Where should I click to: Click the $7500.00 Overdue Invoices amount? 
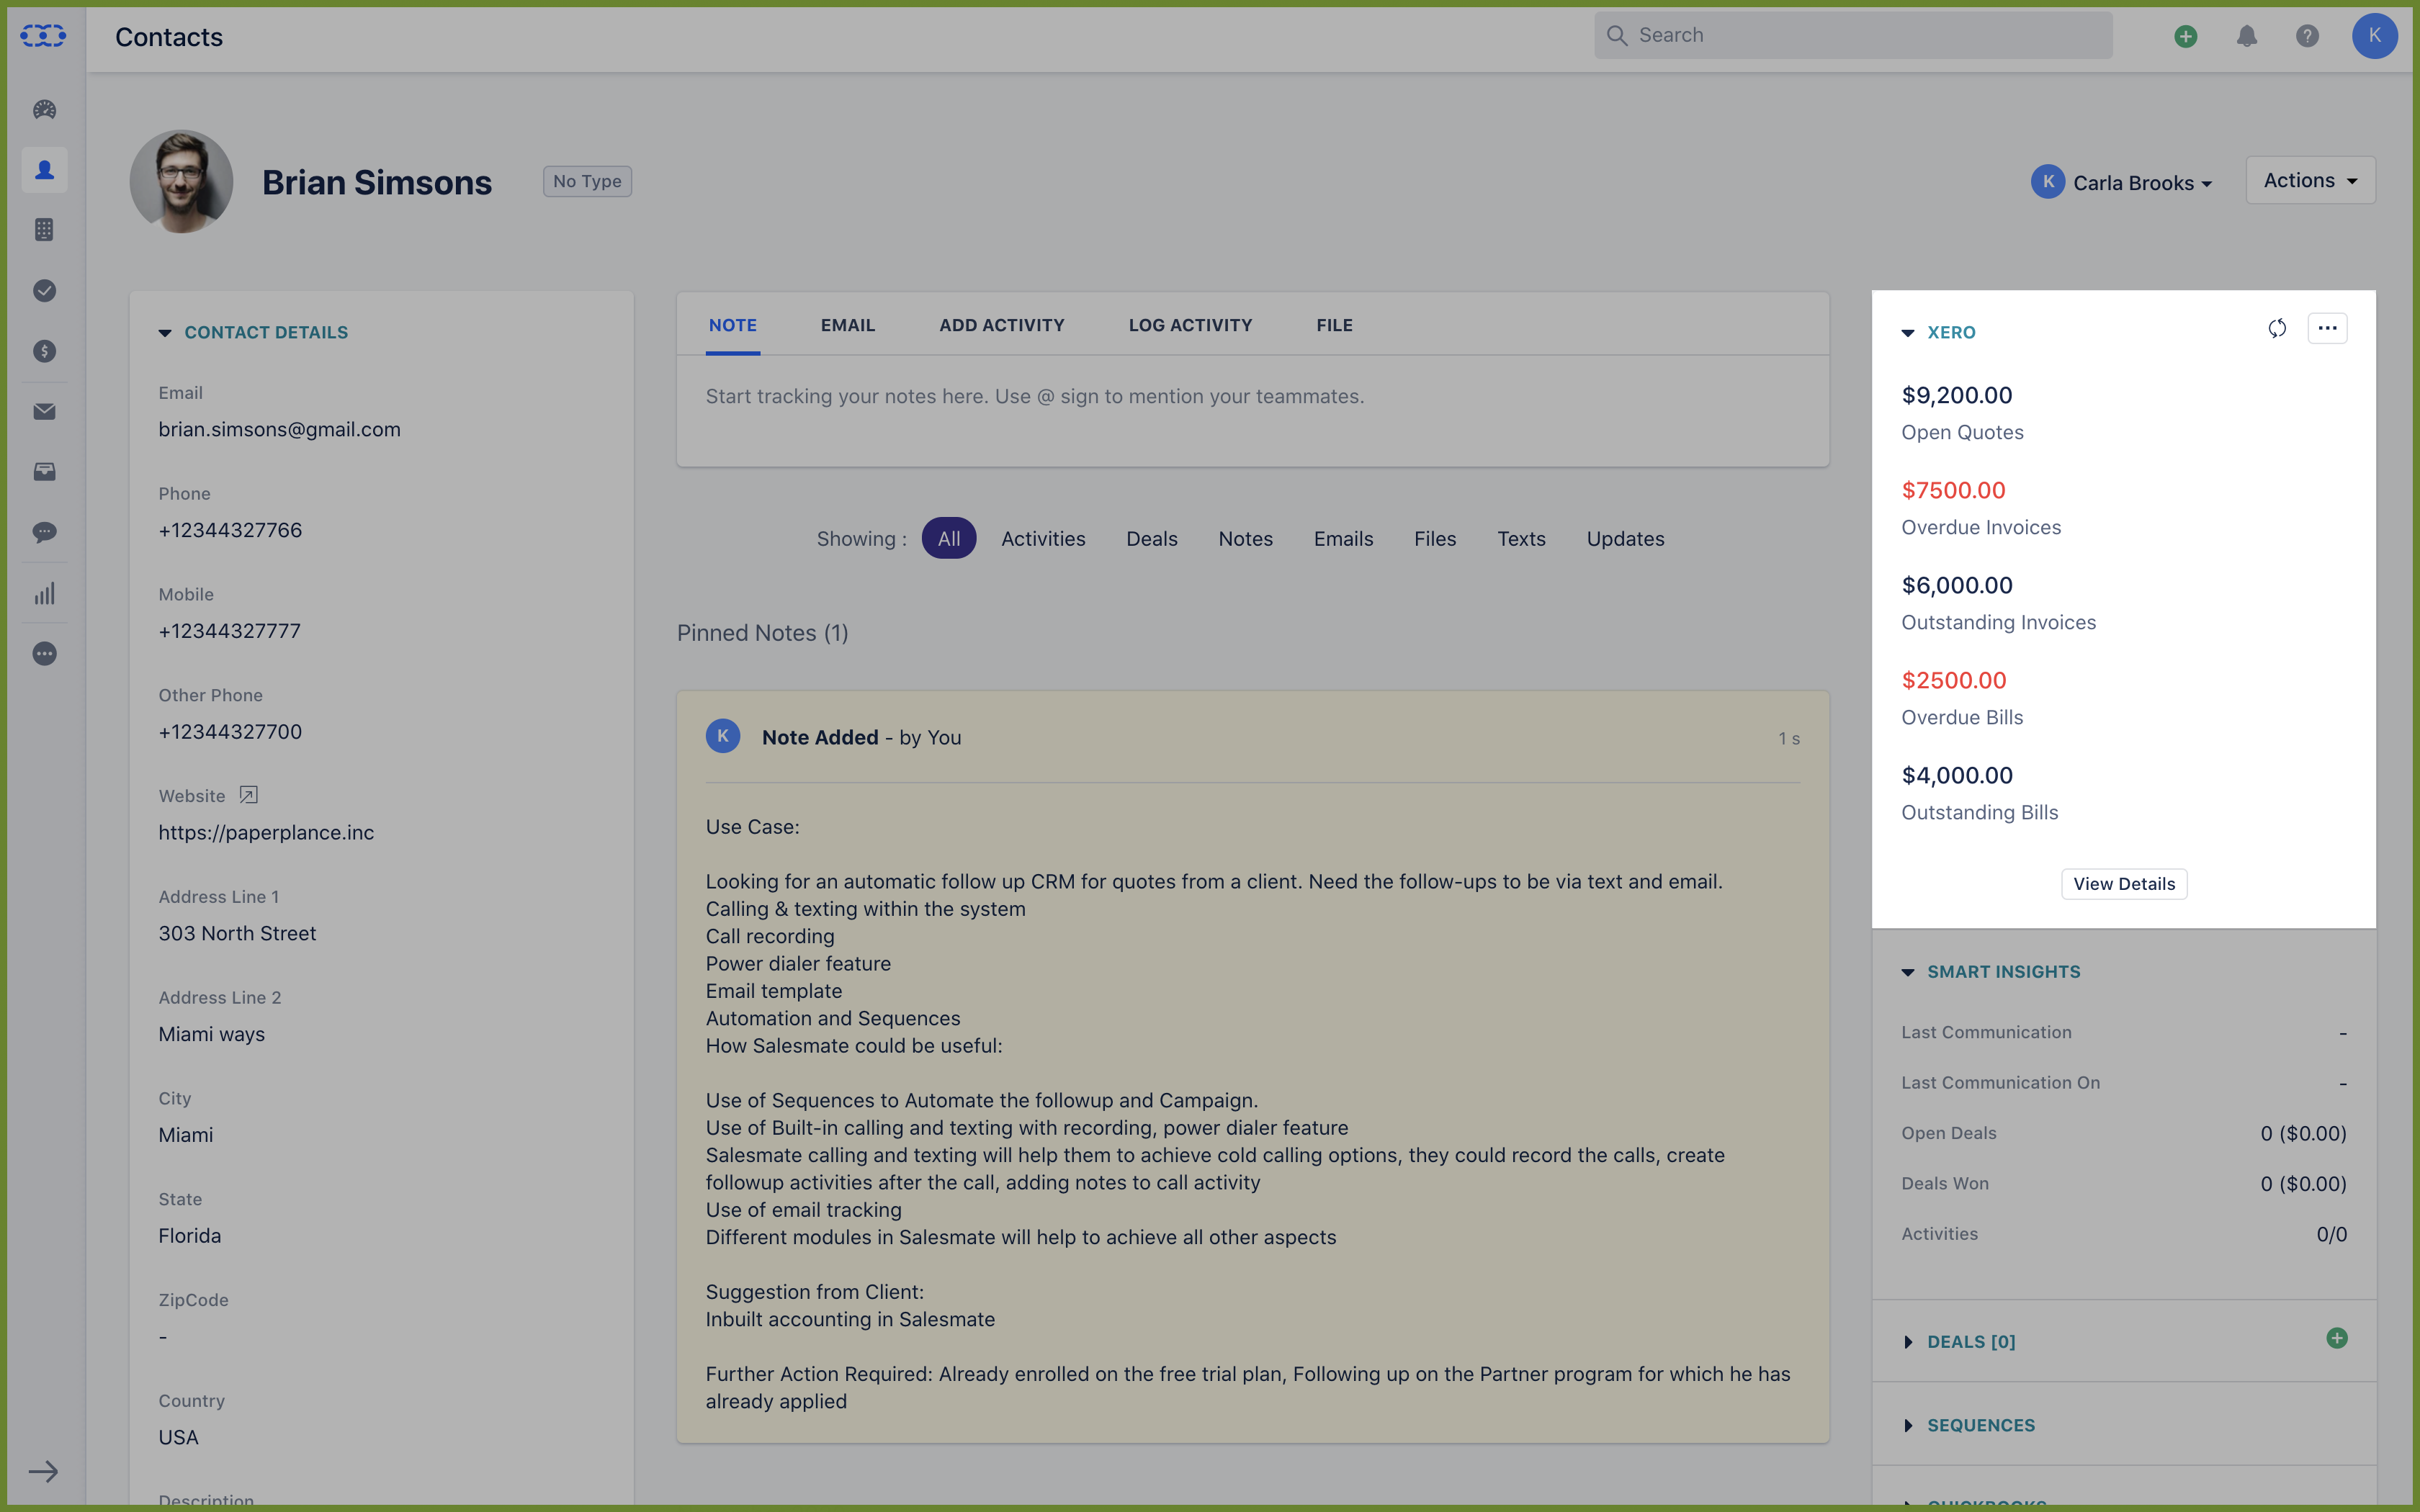1953,490
